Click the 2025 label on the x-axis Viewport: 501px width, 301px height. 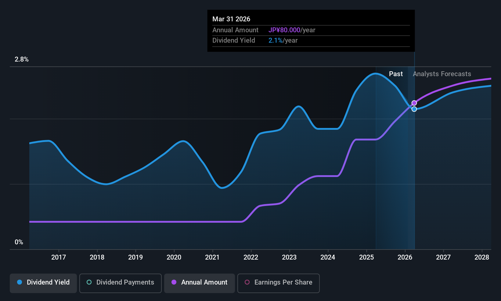click(x=366, y=257)
